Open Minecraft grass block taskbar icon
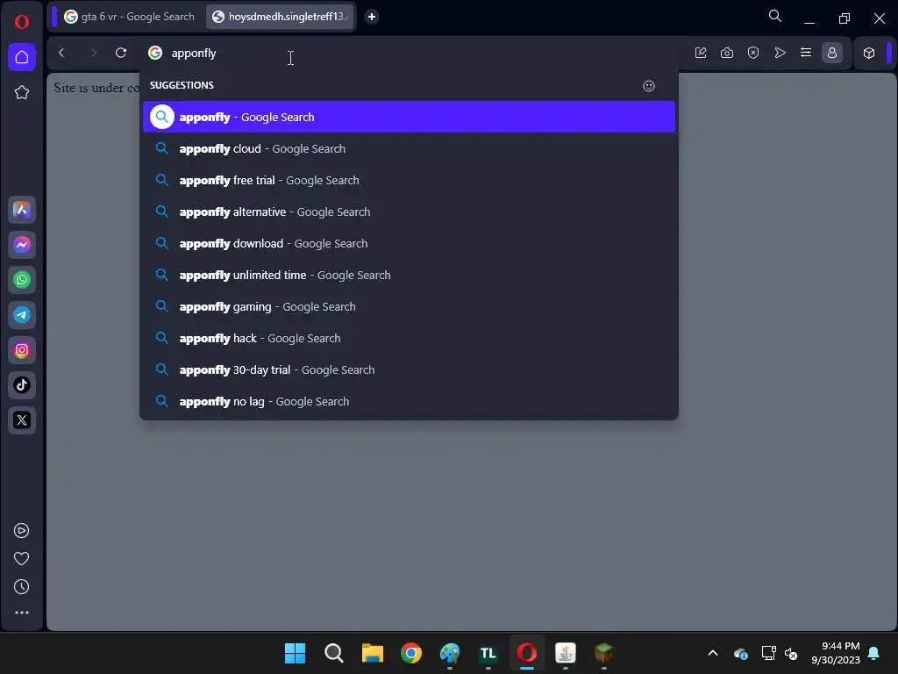This screenshot has width=898, height=674. point(603,653)
